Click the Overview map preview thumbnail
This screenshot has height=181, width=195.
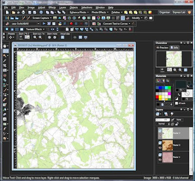coord(174,59)
